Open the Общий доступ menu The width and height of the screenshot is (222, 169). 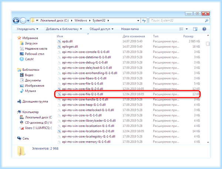[x=101, y=29]
